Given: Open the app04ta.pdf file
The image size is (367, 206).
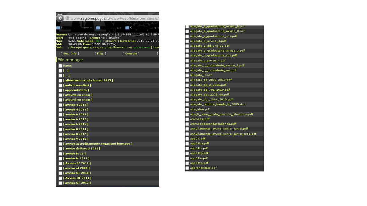Looking at the screenshot, I should click(199, 163).
